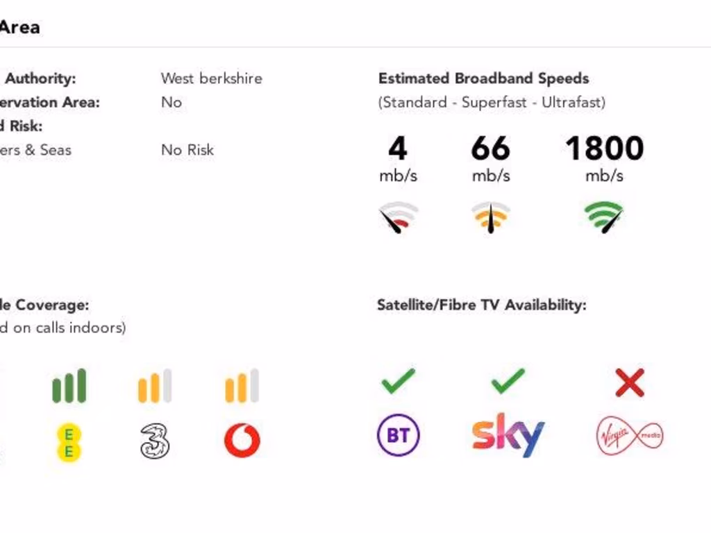Click the orange signal bars above Three
711x533 pixels.
pos(155,386)
